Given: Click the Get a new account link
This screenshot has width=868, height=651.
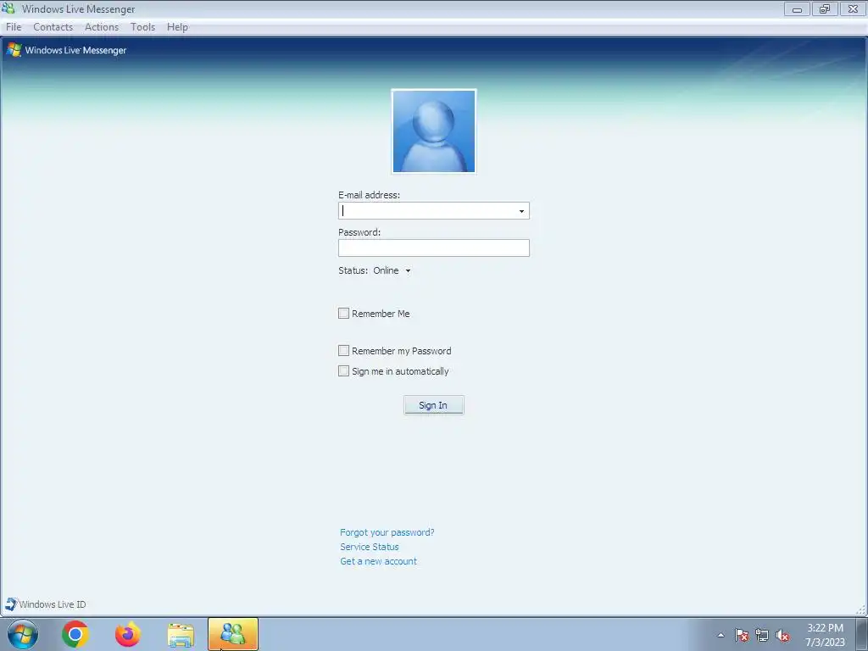Looking at the screenshot, I should (378, 561).
